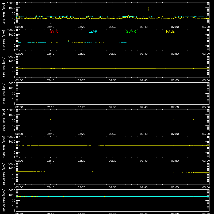Select the 15400 MHz [SFU] axis title

click(3, 200)
